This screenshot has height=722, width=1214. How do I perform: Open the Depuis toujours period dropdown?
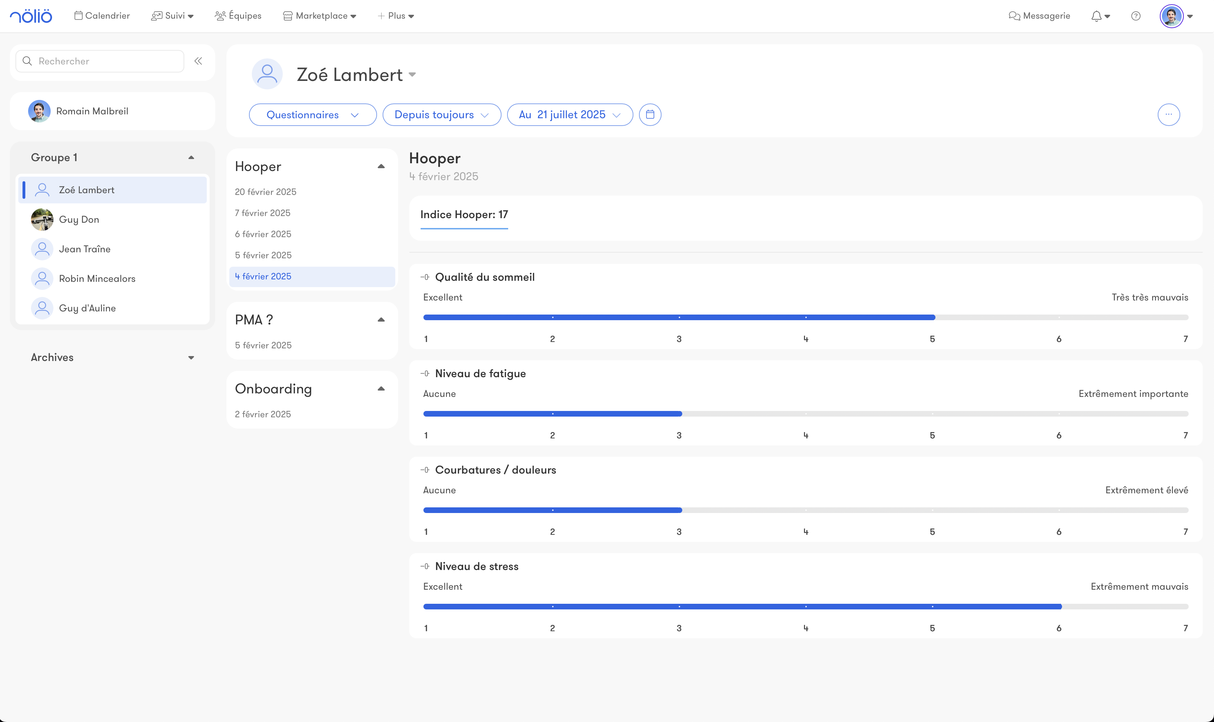pos(441,115)
